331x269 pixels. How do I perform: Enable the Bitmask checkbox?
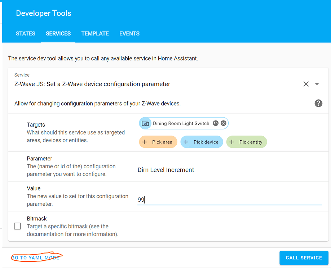pyautogui.click(x=17, y=226)
